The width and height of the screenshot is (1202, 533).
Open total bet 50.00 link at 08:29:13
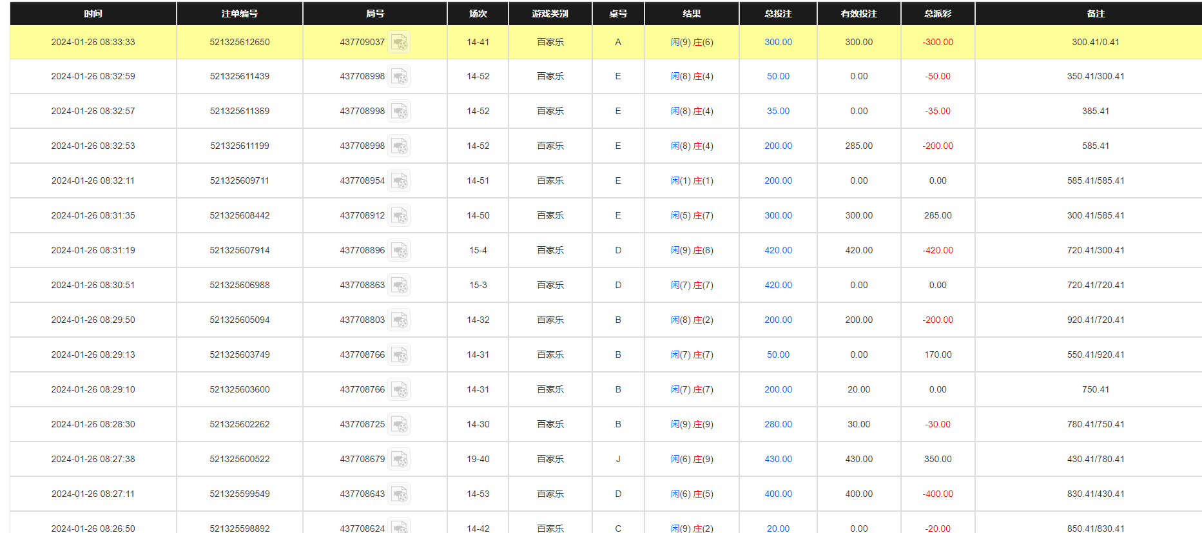pyautogui.click(x=778, y=354)
